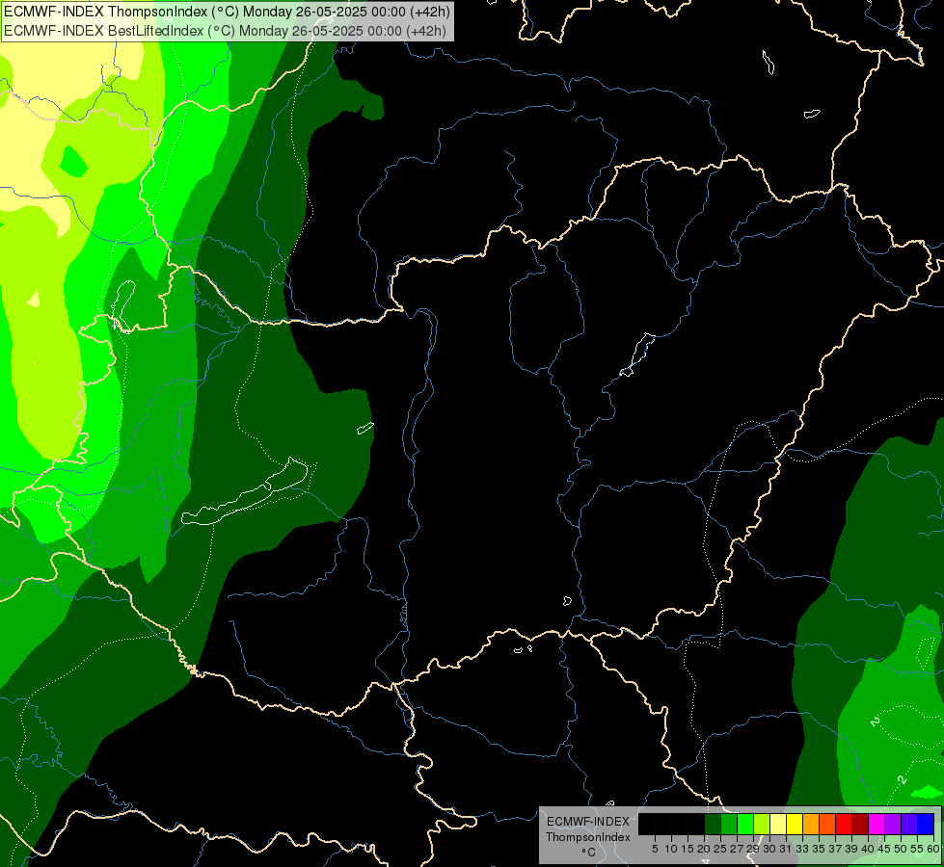Click the legend scale value 5
Image resolution: width=944 pixels, height=867 pixels.
click(655, 849)
